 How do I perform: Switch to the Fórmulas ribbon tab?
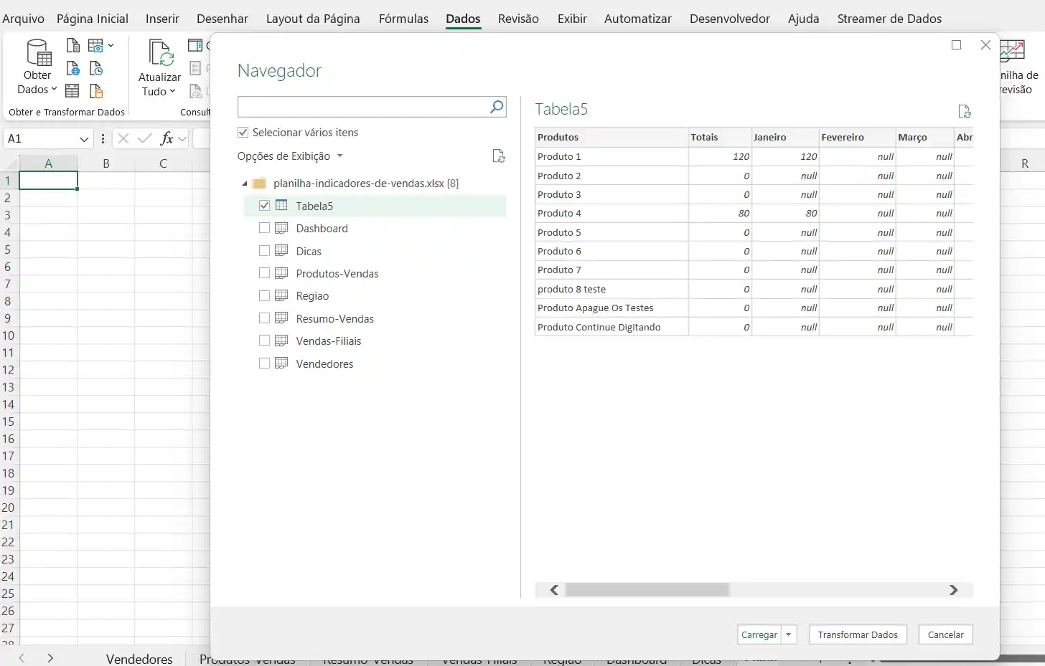[x=403, y=19]
